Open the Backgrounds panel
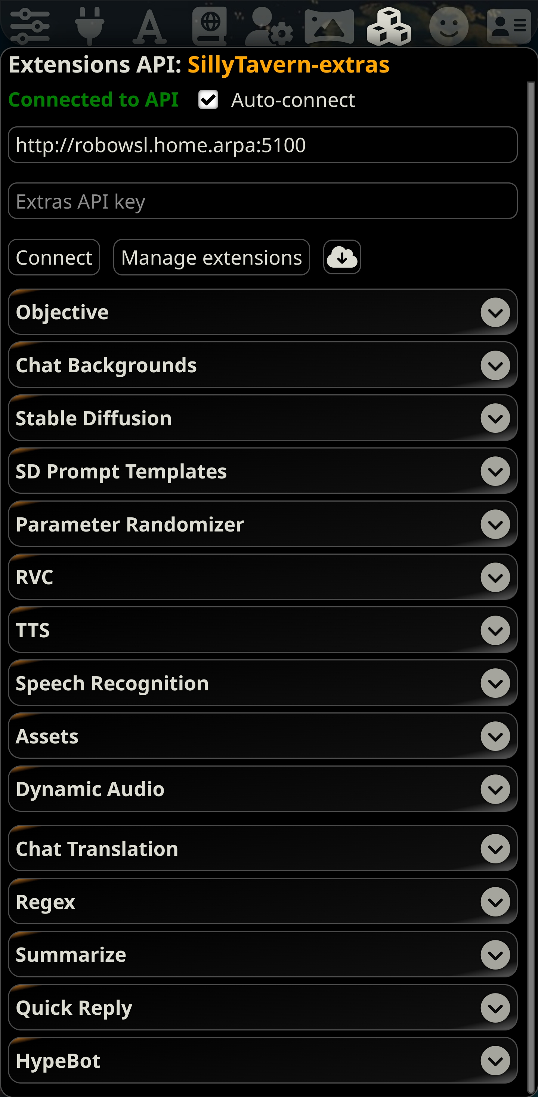Screen dimensions: 538x1097 [328, 25]
